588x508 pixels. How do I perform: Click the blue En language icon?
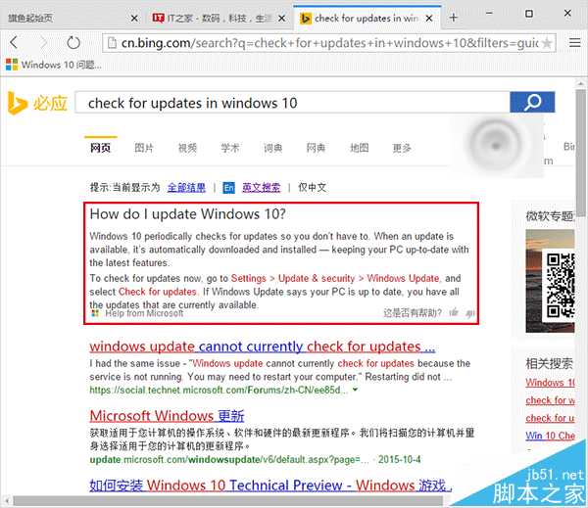point(228,188)
